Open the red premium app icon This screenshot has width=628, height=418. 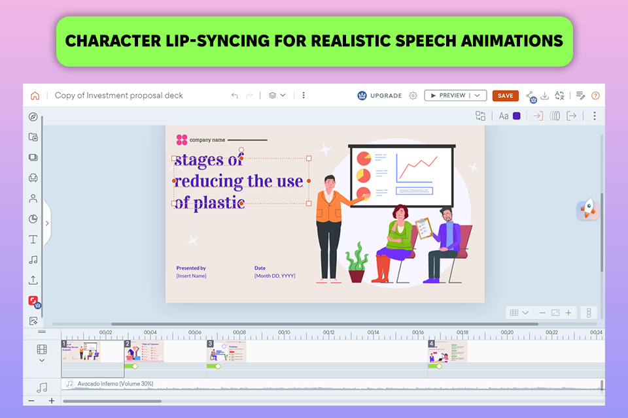[x=35, y=302]
